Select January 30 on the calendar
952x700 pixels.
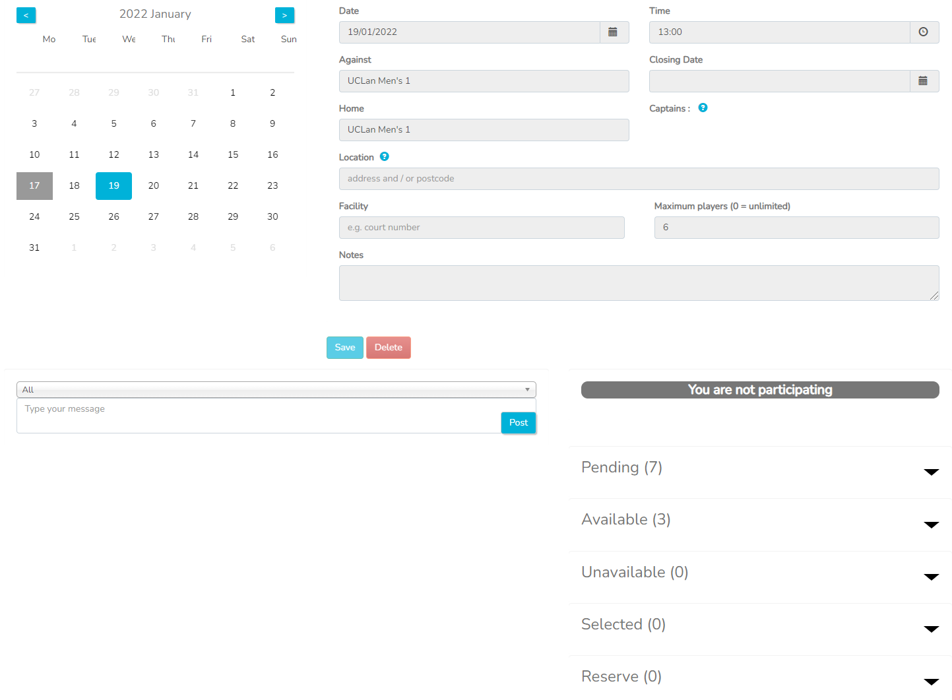point(272,217)
